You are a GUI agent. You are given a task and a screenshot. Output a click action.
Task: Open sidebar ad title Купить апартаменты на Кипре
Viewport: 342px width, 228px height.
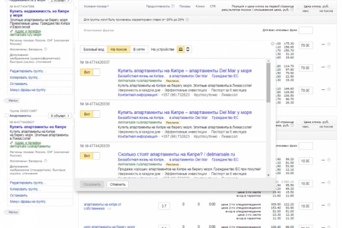click(38, 127)
